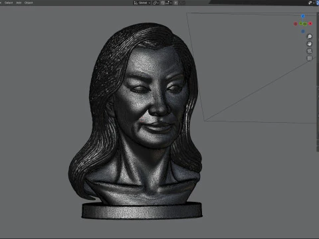Open the pivot point dropdown

click(156, 3)
